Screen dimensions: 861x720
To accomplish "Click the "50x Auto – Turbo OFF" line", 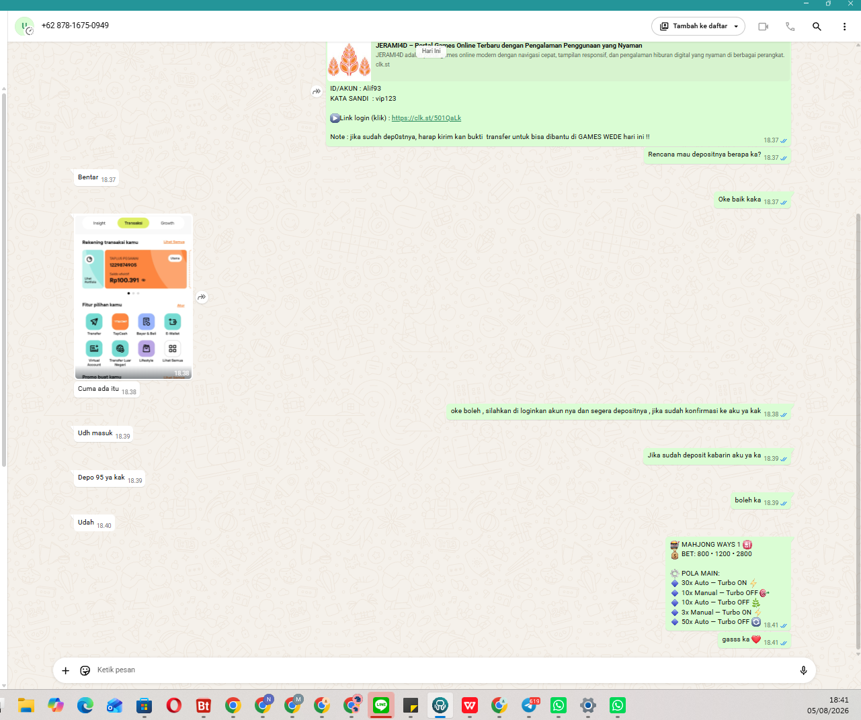I will 715,622.
